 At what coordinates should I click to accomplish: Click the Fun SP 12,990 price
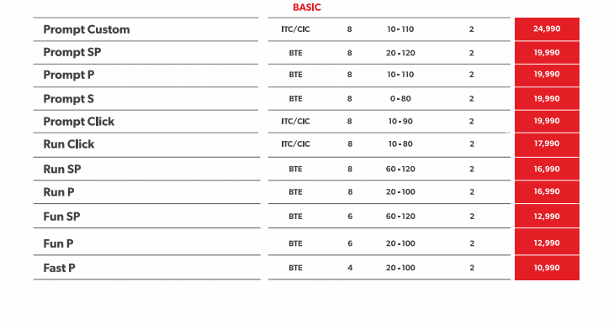click(547, 216)
